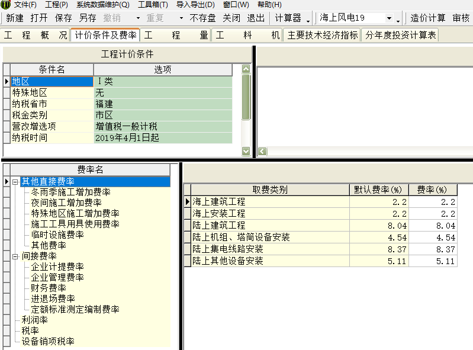Click the 不存盘 toolbar button
Screen dimensions: 473x350
coord(203,18)
